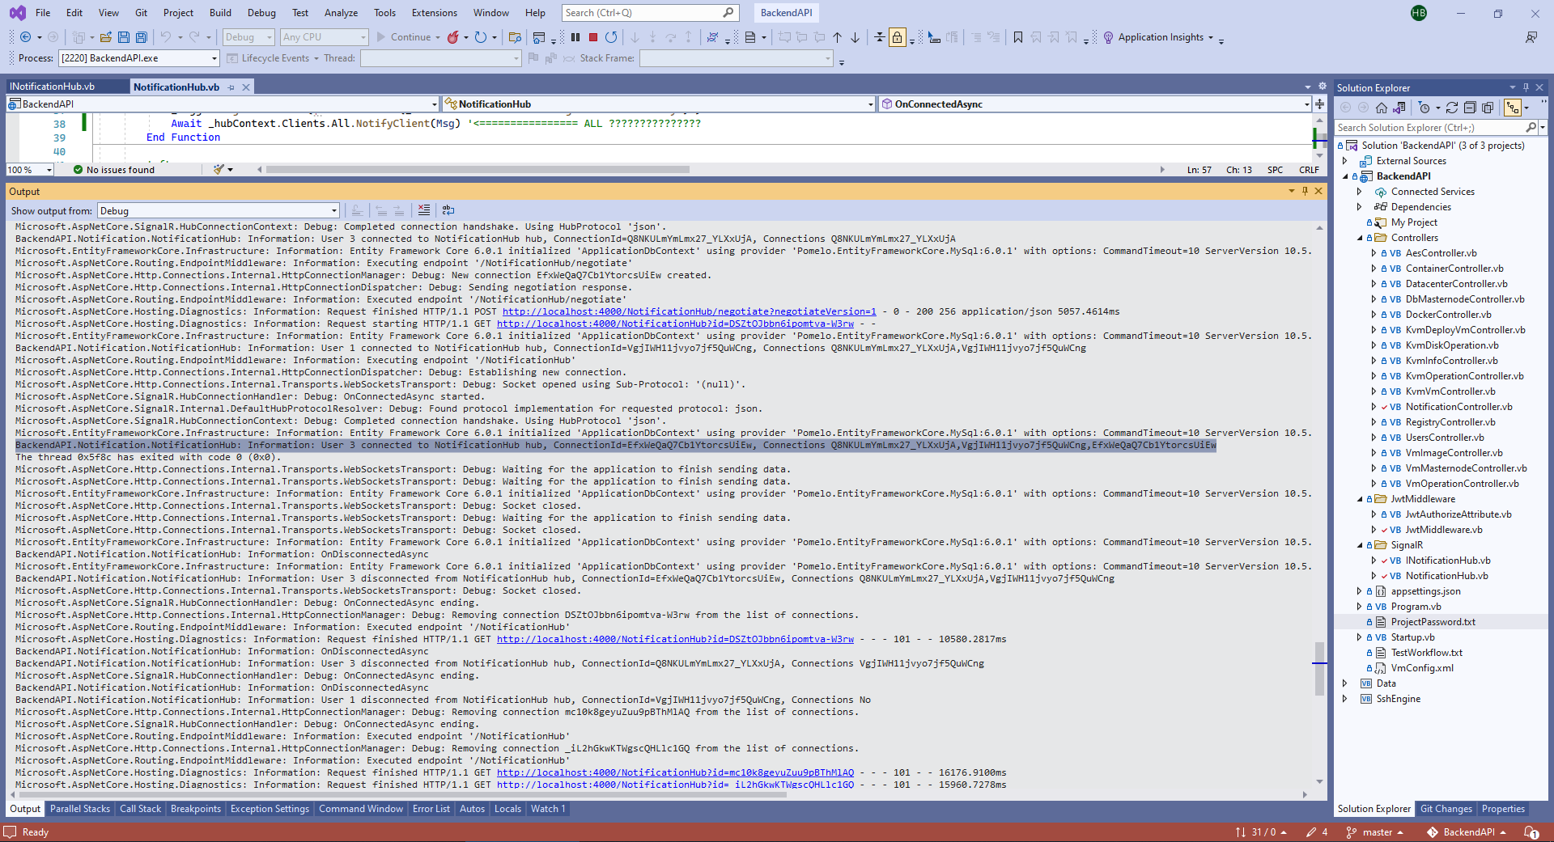1554x842 pixels.
Task: Unpin the Output window
Action: (1305, 191)
